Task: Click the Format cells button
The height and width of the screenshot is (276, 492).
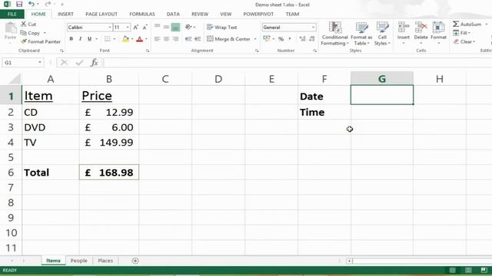Action: [x=438, y=32]
